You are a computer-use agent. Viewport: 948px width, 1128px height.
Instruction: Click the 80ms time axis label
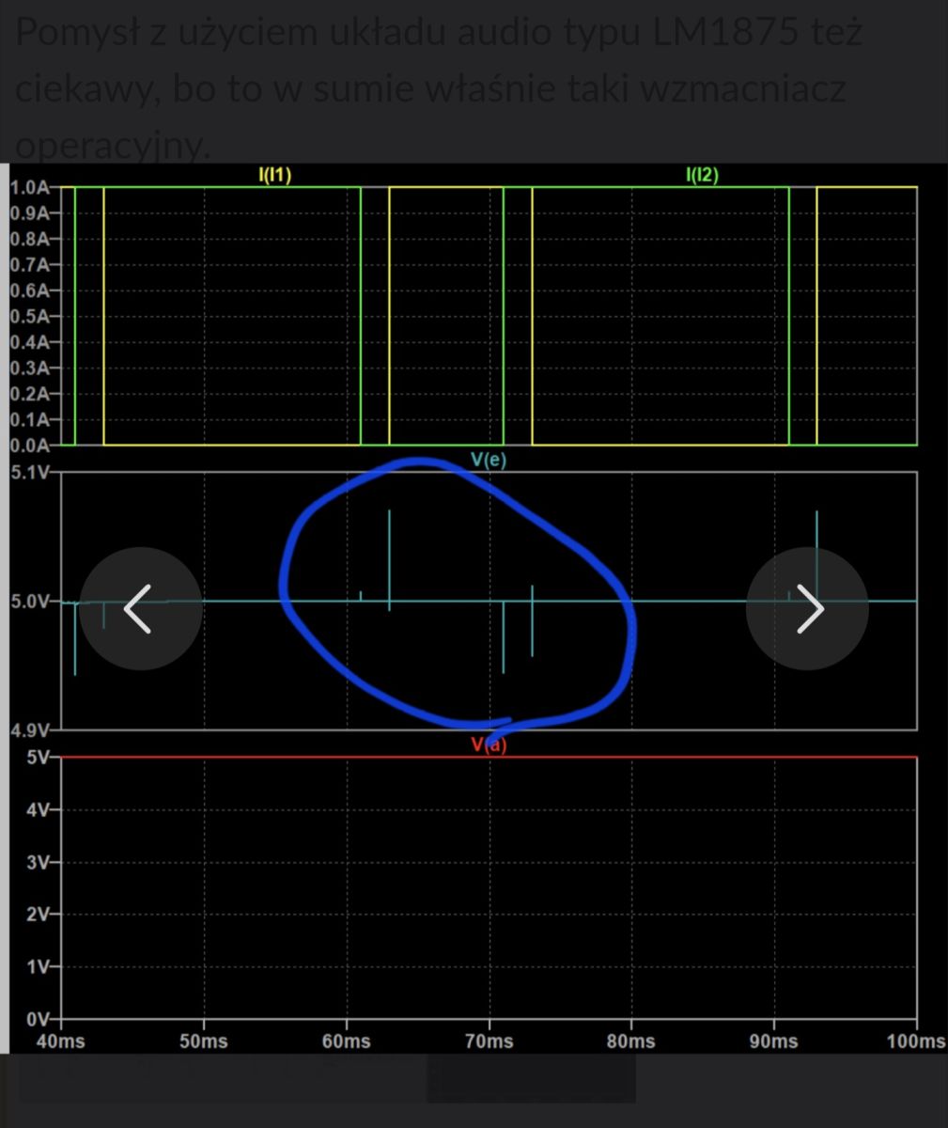click(631, 1042)
